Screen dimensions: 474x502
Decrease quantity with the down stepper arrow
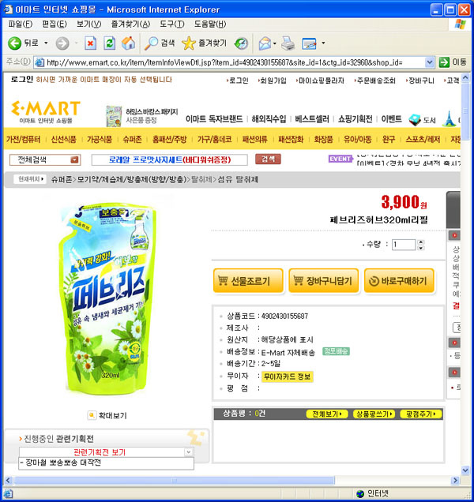[x=421, y=248]
